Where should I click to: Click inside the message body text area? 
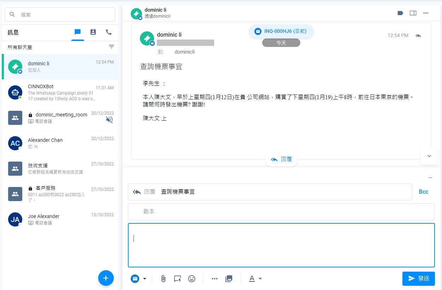tap(281, 245)
